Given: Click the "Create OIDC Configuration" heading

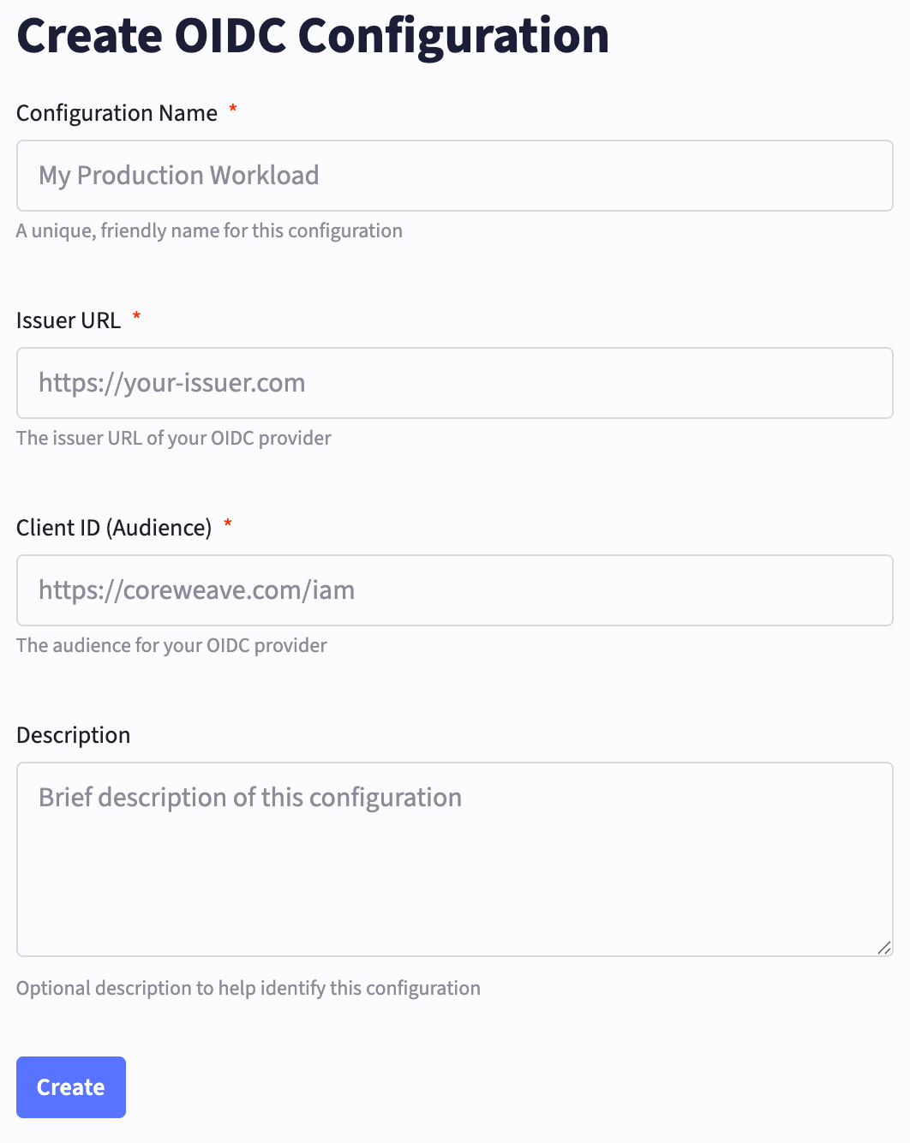Looking at the screenshot, I should pos(313,36).
